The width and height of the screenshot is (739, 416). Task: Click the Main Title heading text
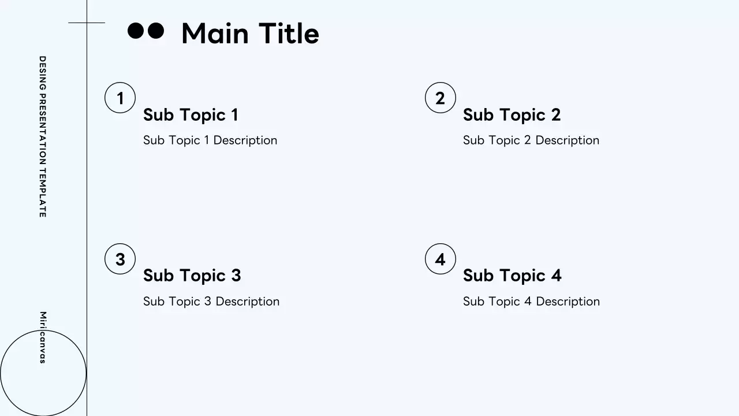250,34
